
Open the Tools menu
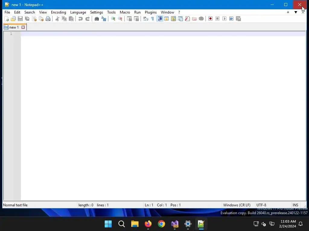coord(111,12)
